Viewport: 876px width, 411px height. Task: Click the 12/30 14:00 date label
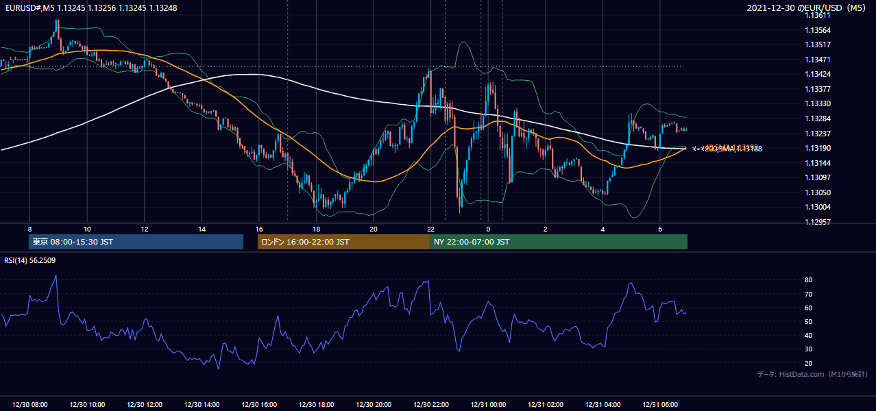point(202,405)
